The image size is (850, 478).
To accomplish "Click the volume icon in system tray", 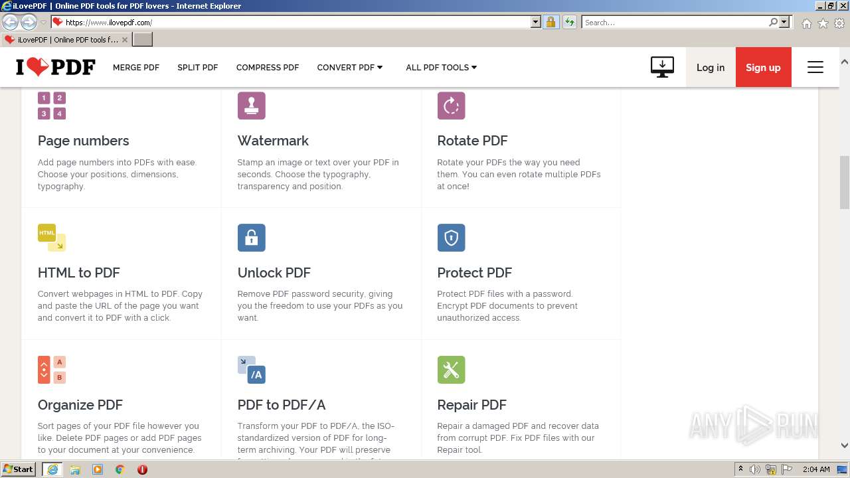I will pos(755,469).
